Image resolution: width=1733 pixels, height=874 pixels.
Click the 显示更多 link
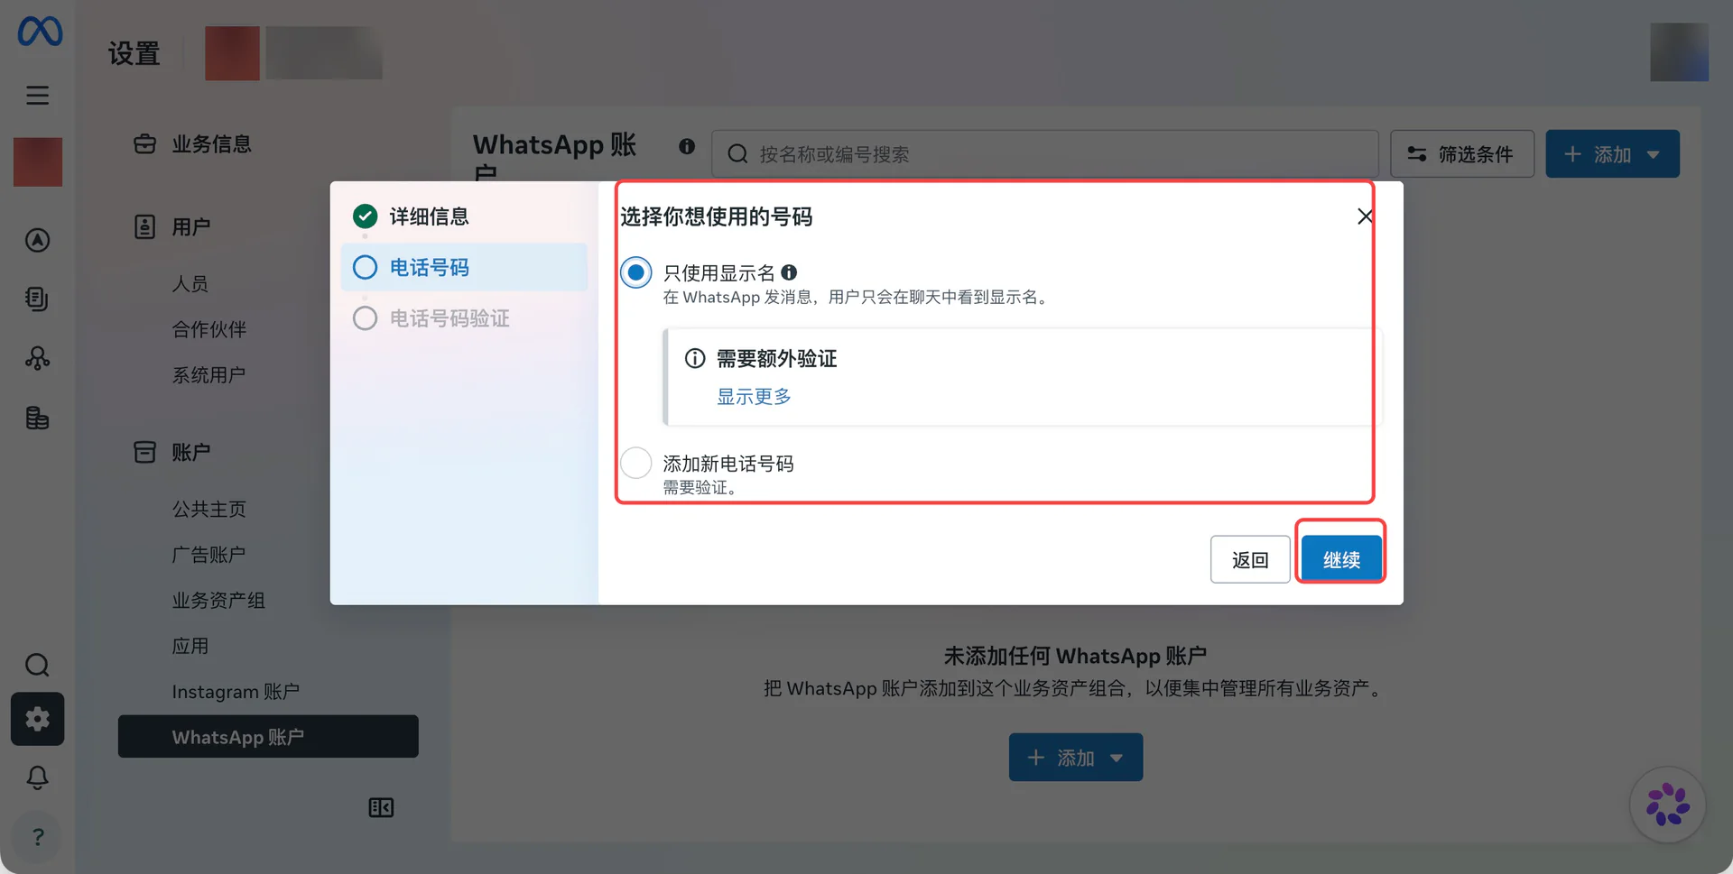click(x=754, y=397)
